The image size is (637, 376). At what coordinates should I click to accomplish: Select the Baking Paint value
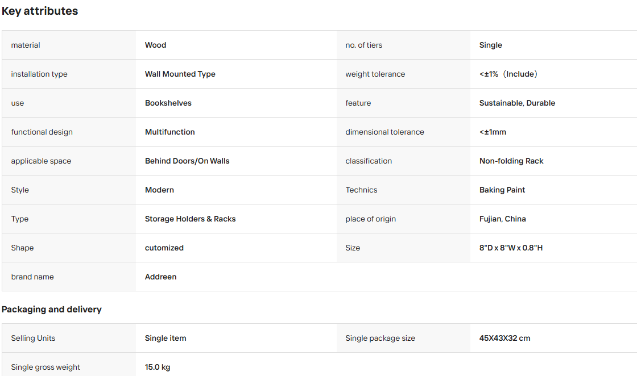(x=502, y=190)
